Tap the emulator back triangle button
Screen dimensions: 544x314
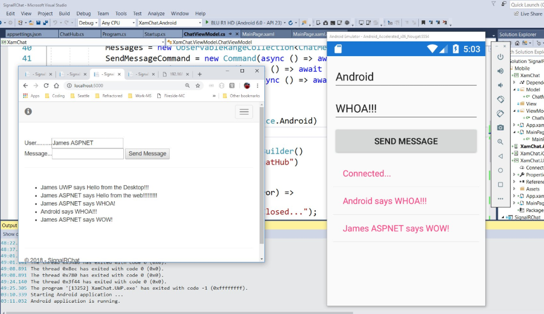pos(500,156)
